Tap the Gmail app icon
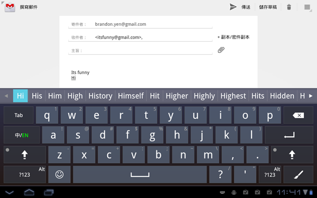Screen dimensions: 317x198 (x=10, y=7)
